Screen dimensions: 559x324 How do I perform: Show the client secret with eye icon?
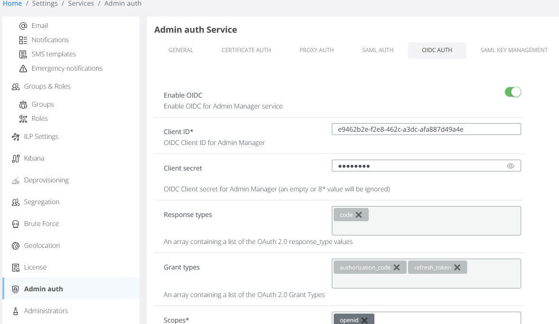511,166
